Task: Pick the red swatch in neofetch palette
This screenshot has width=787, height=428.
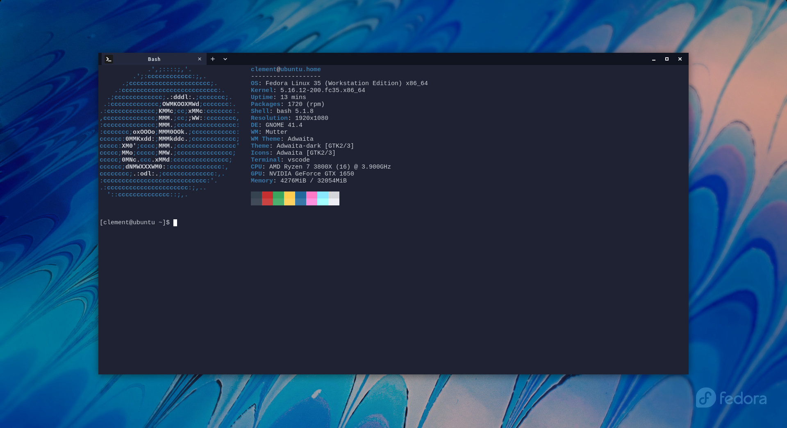Action: (x=267, y=198)
